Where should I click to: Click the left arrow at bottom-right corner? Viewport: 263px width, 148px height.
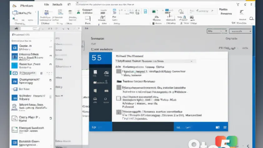248,146
